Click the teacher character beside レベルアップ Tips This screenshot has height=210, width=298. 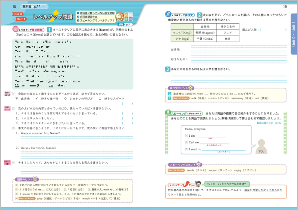(198, 184)
